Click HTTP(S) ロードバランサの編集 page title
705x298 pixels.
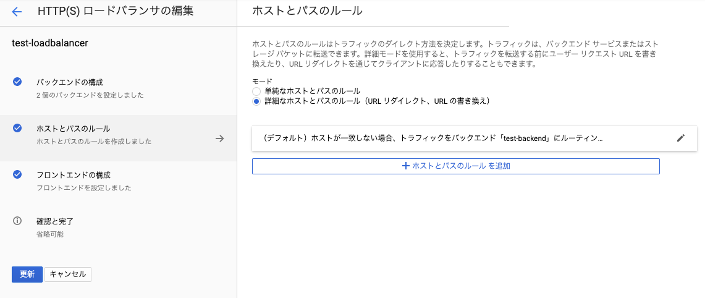point(116,11)
